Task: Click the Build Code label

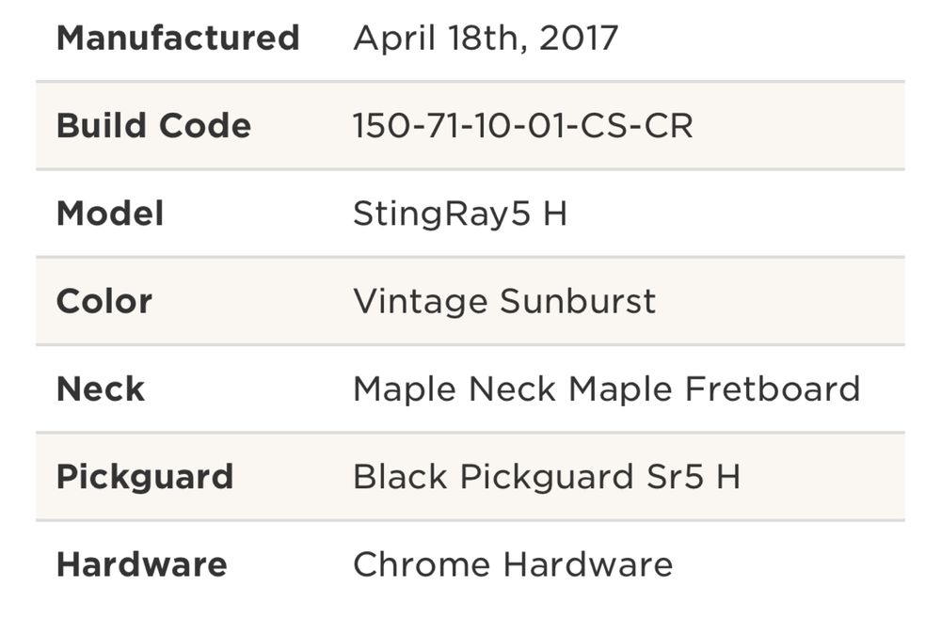Action: point(153,125)
